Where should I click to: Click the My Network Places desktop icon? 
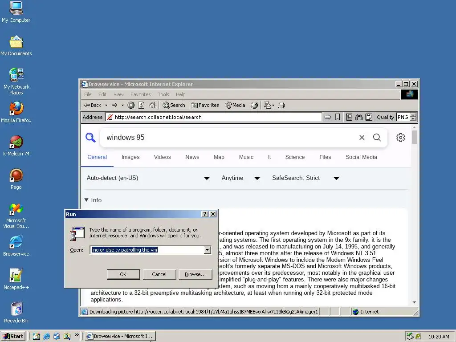point(16,81)
